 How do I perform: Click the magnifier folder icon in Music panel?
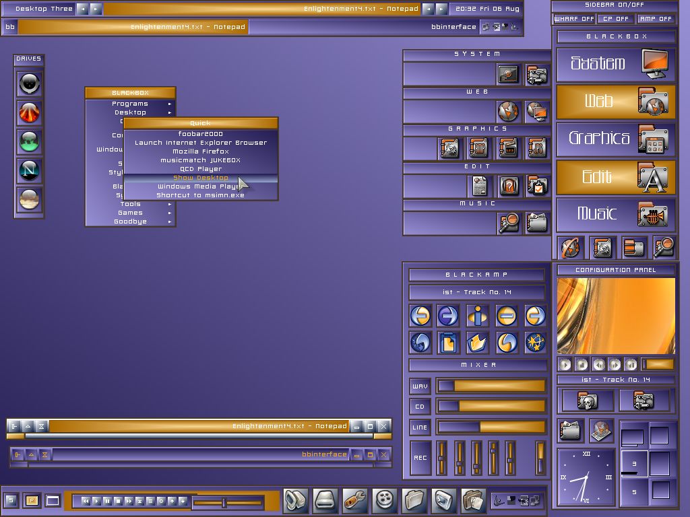coord(508,223)
